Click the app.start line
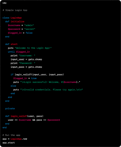121x147 pixels. coord(9,143)
